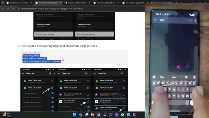Close the How to pass Meets Device tab
The height and width of the screenshot is (118, 209).
point(118,3)
